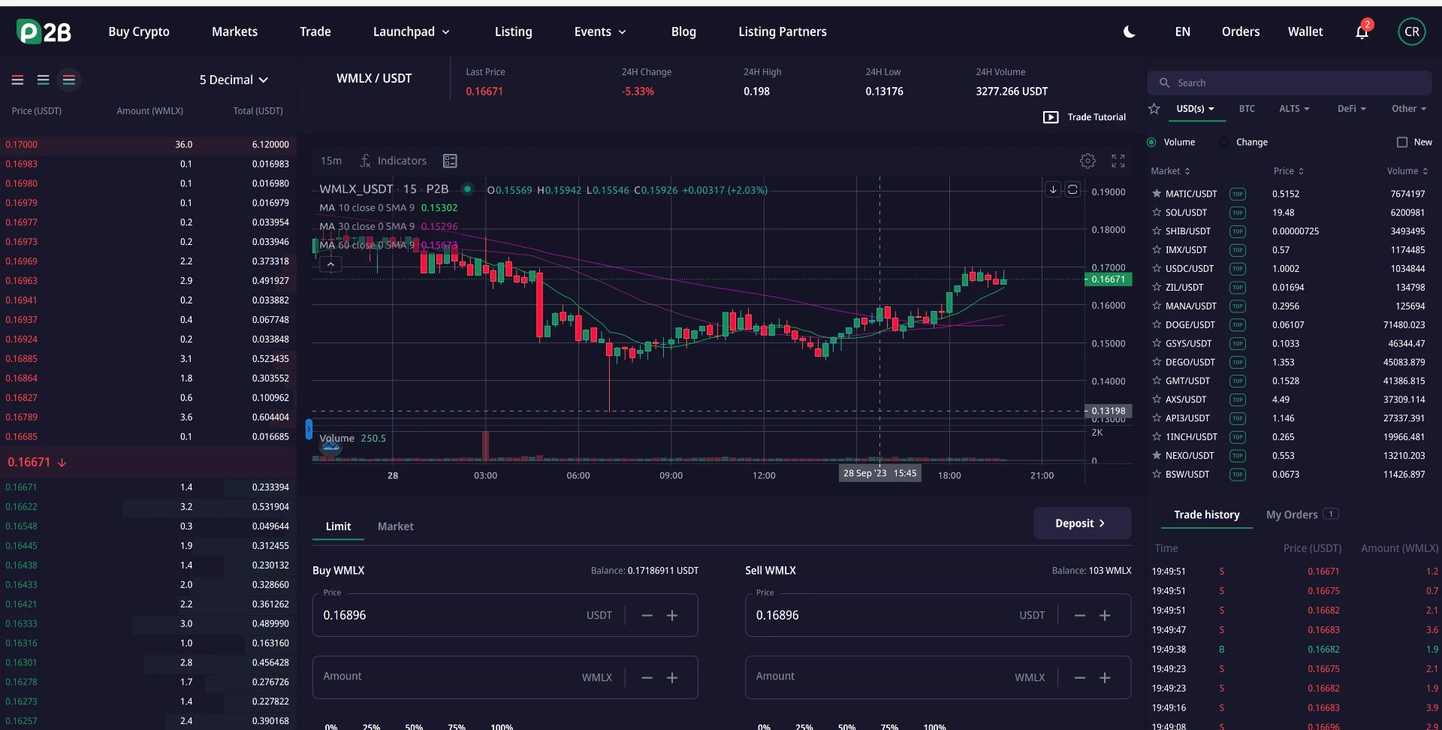Select the Trade history tab
This screenshot has width=1442, height=730.
pos(1207,514)
